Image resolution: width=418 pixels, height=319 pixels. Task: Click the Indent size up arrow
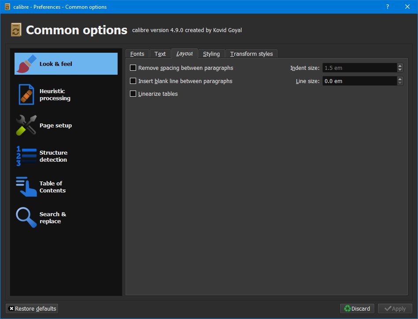pyautogui.click(x=400, y=65)
